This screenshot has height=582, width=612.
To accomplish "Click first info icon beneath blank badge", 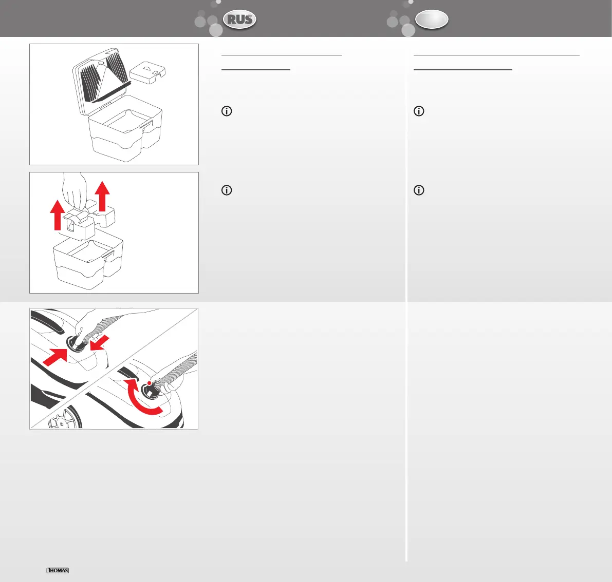I will (419, 111).
